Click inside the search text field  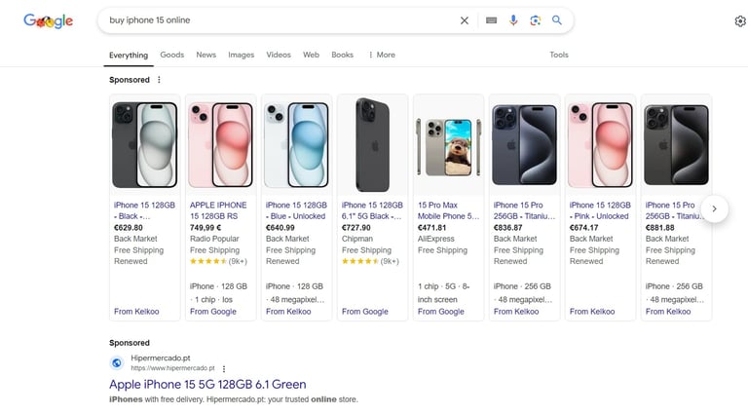click(273, 20)
